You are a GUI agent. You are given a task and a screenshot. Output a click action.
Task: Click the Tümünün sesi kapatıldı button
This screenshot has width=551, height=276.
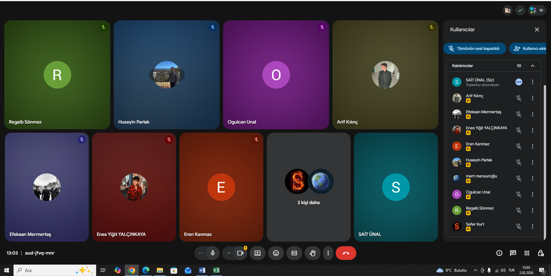(x=475, y=48)
